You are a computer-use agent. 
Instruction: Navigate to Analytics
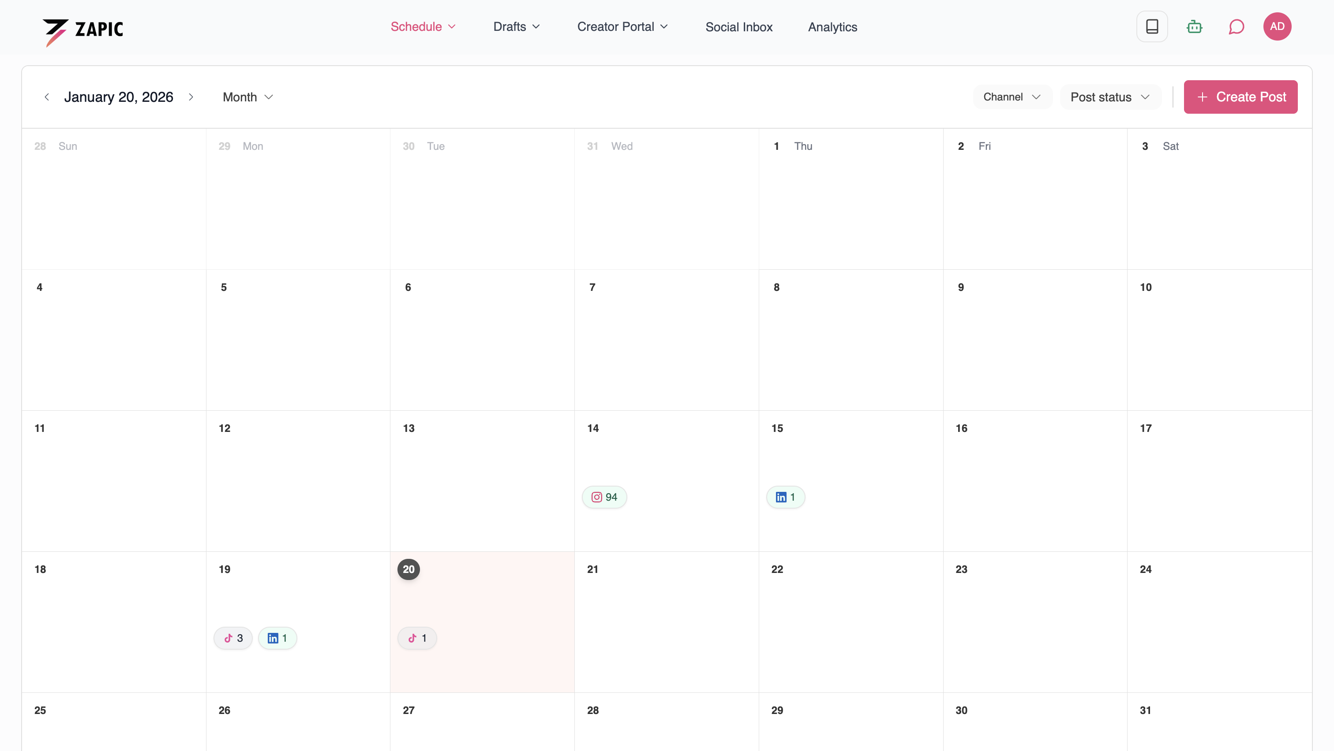point(833,27)
